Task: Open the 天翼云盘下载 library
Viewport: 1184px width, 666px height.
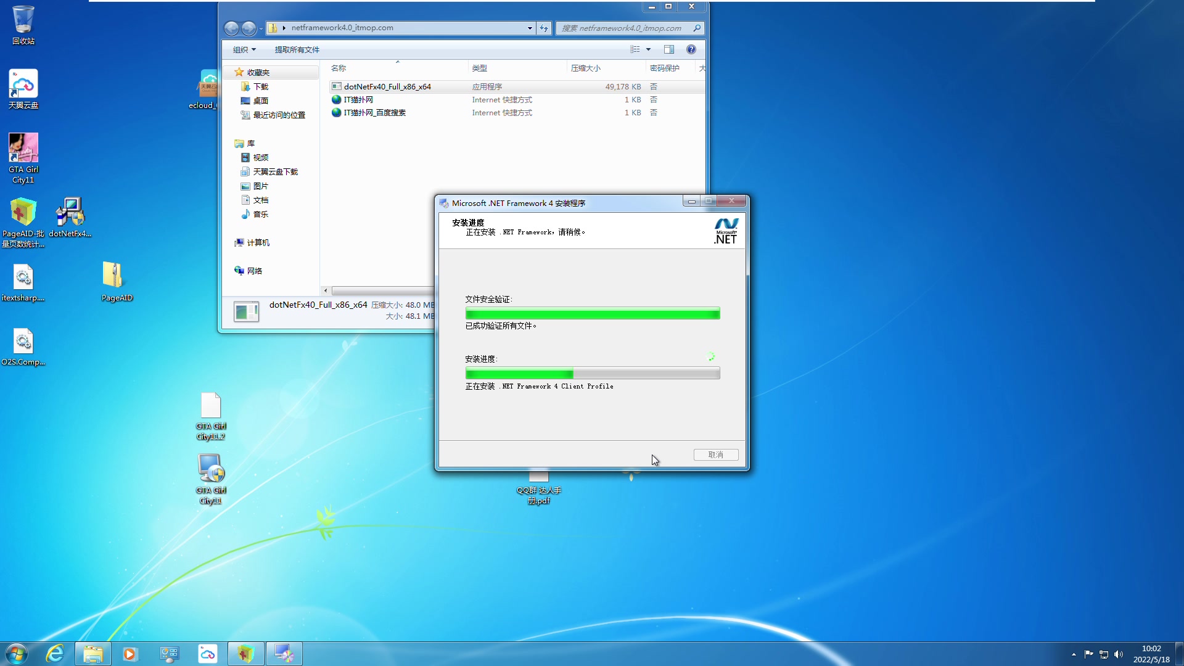Action: pyautogui.click(x=269, y=171)
